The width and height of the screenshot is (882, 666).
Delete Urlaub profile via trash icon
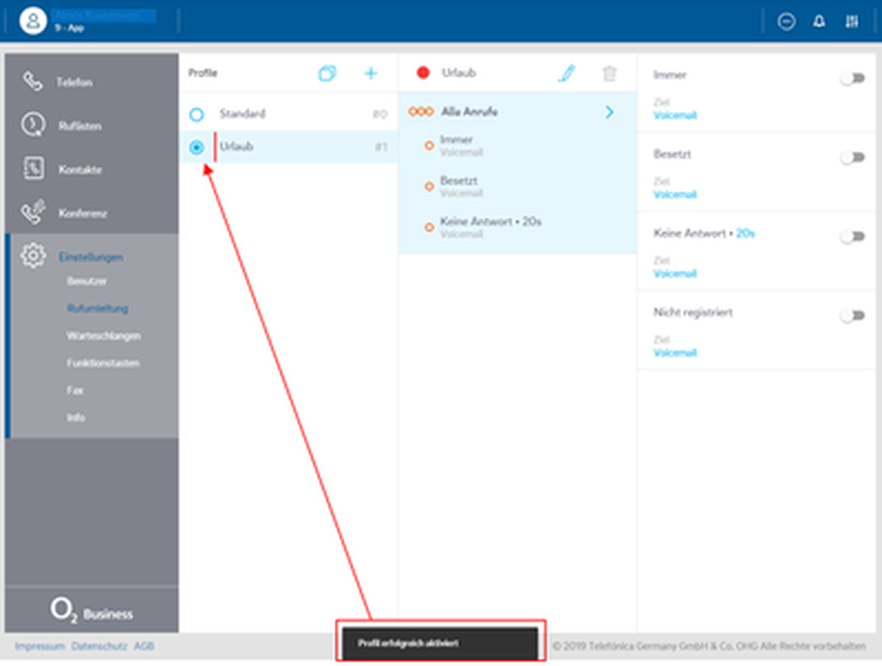(x=609, y=74)
